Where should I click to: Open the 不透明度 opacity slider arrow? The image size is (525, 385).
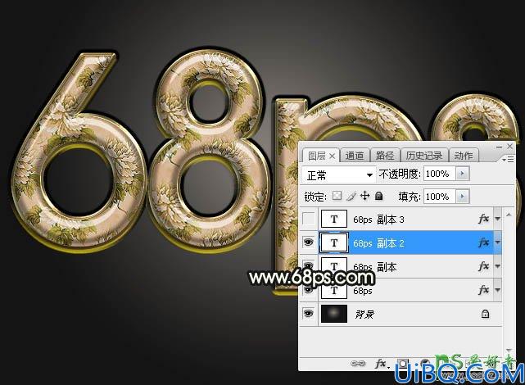point(463,174)
